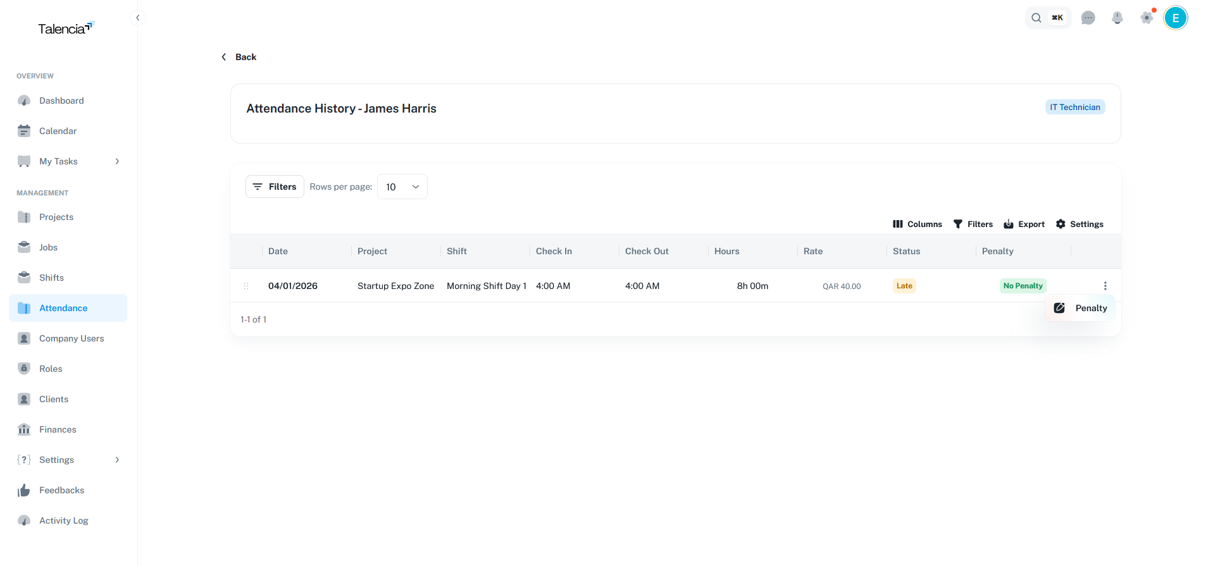1206x566 pixels.
Task: Open the Rows per page dropdown
Action: coord(402,187)
